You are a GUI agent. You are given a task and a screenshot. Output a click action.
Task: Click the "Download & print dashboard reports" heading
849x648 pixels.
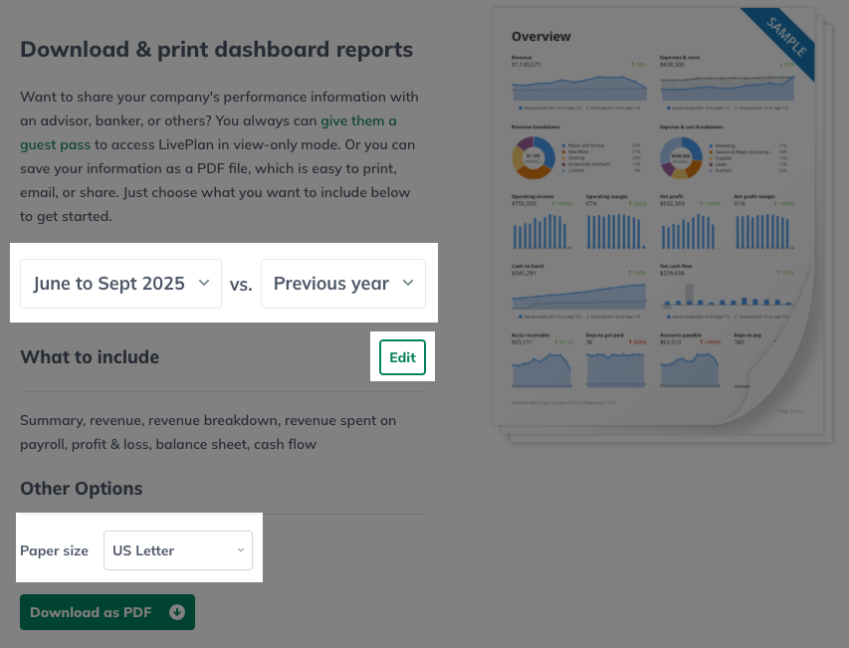(214, 49)
